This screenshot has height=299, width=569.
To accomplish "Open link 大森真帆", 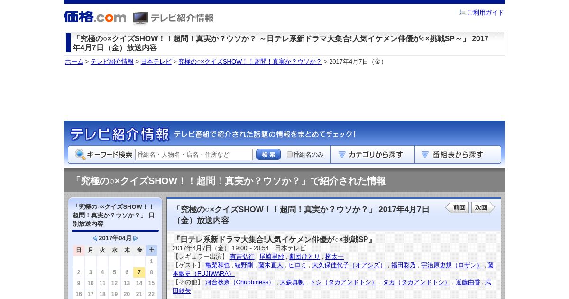I will [292, 282].
